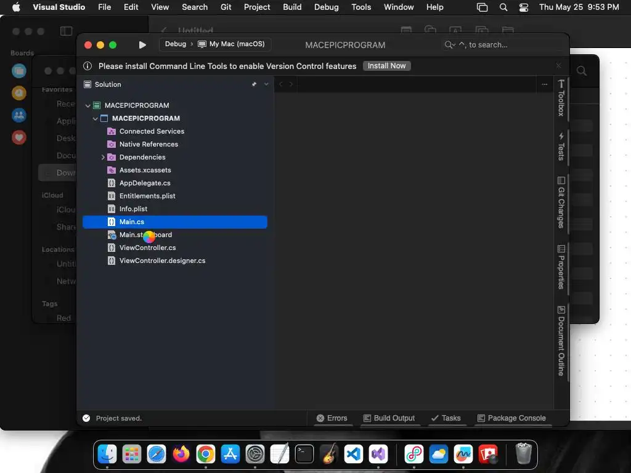Image resolution: width=631 pixels, height=473 pixels.
Task: Click the Solution pad header icon
Action: tap(88, 84)
